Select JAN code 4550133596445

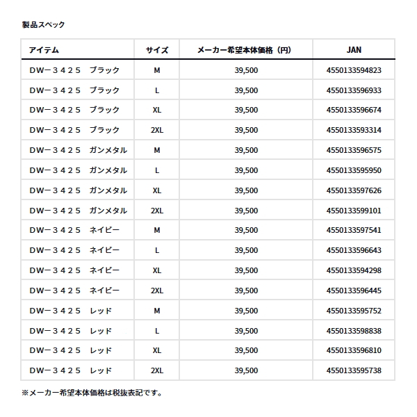pos(354,291)
